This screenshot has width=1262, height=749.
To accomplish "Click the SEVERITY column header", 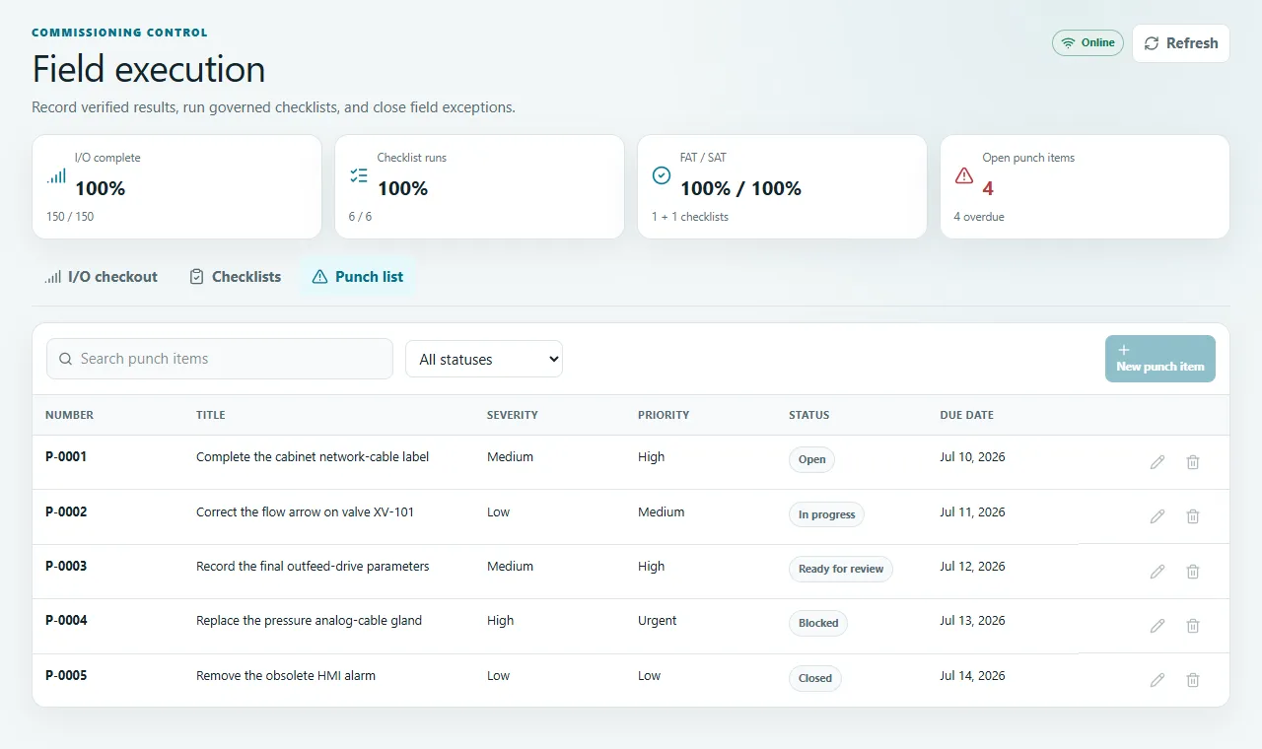I will (x=513, y=415).
